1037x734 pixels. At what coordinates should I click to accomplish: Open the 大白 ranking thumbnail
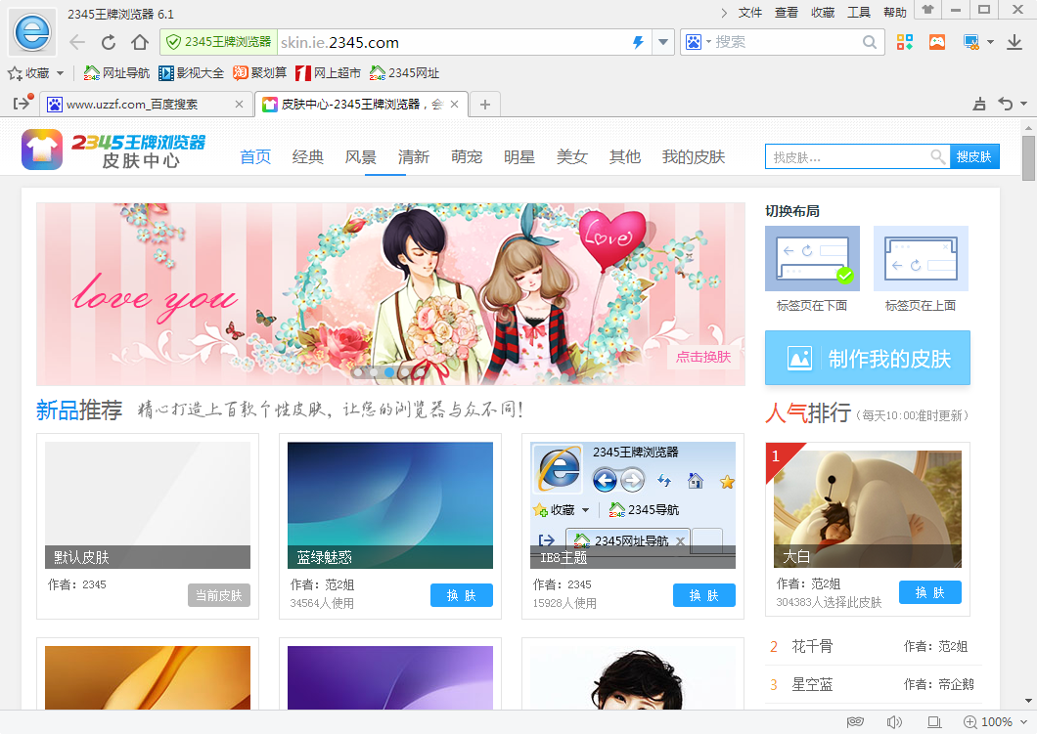point(868,509)
